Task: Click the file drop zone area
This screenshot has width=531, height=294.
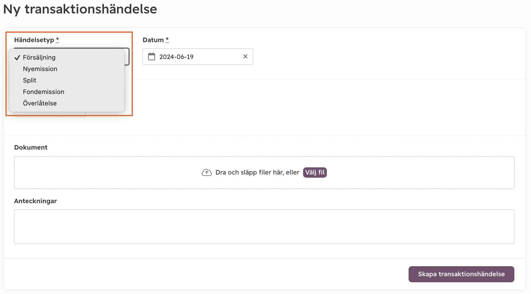Action: 264,172
